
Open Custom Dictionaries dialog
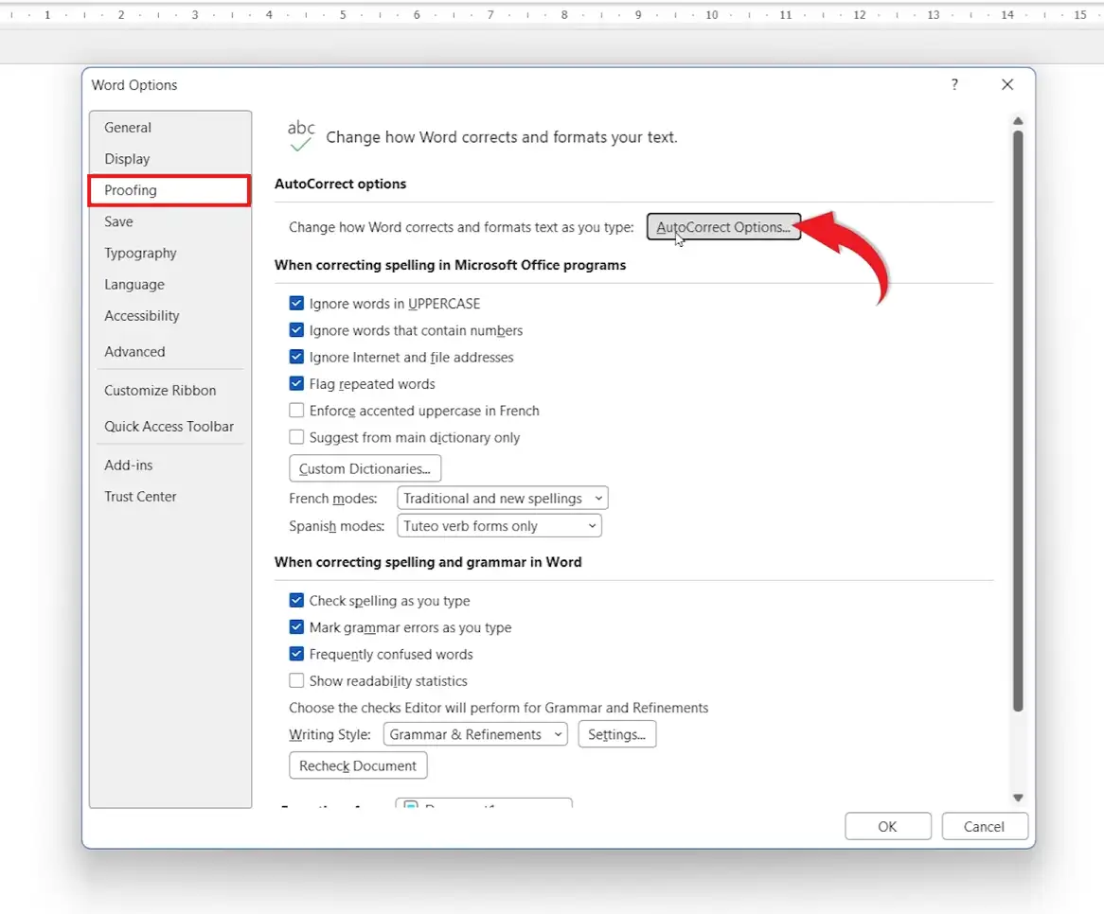(x=365, y=468)
